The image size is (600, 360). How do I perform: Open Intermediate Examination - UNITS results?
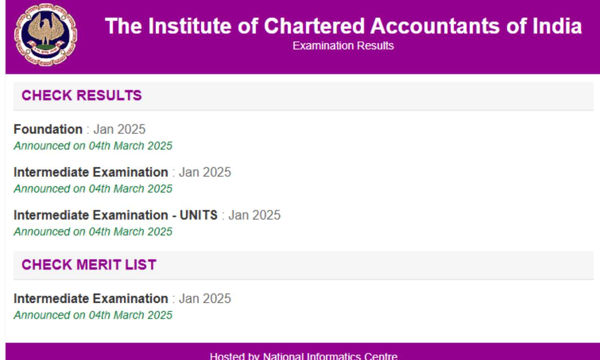click(115, 215)
